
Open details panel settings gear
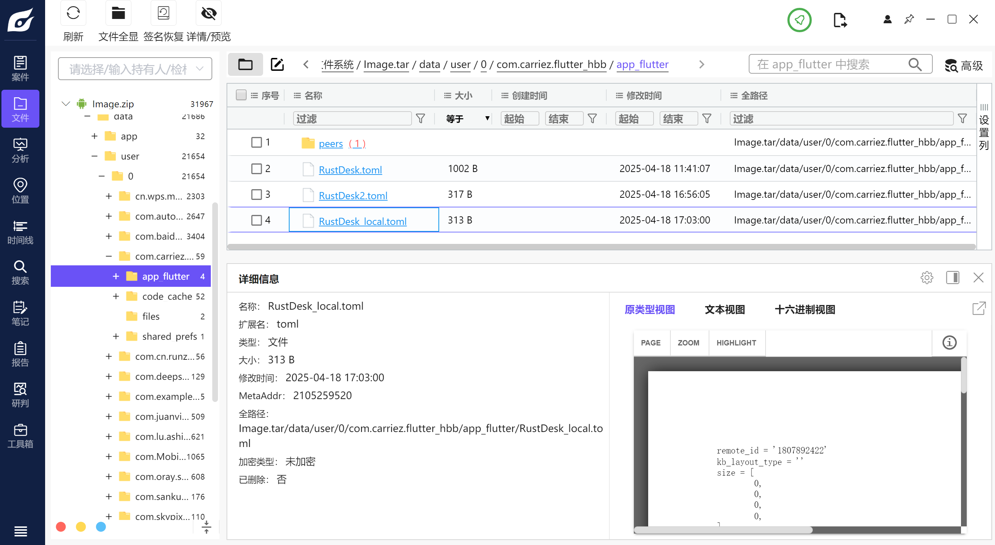[927, 277]
